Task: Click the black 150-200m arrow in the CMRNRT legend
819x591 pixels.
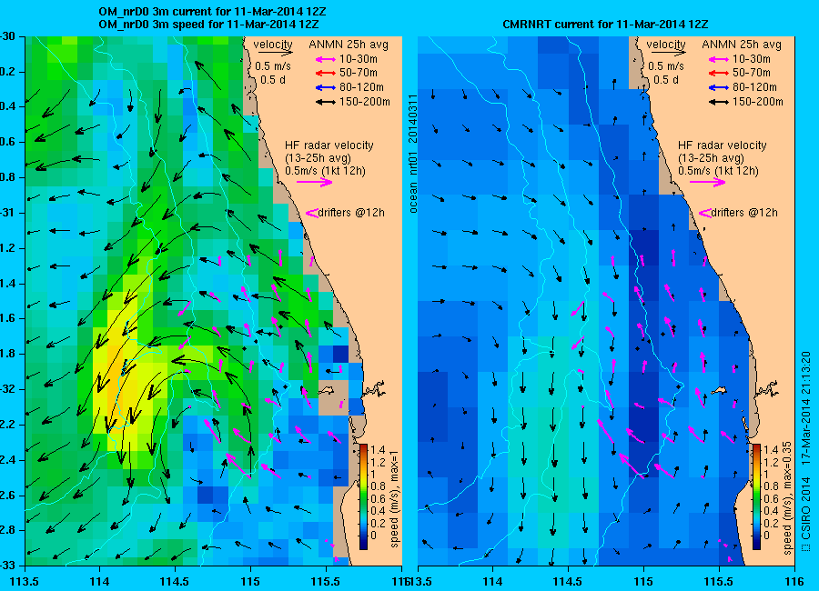Action: pyautogui.click(x=719, y=102)
